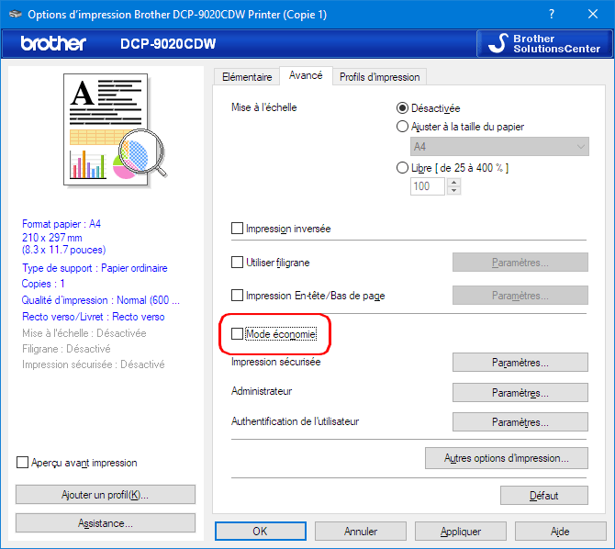Click the print preview document thumbnail
Image resolution: width=615 pixels, height=549 pixels.
[109, 129]
